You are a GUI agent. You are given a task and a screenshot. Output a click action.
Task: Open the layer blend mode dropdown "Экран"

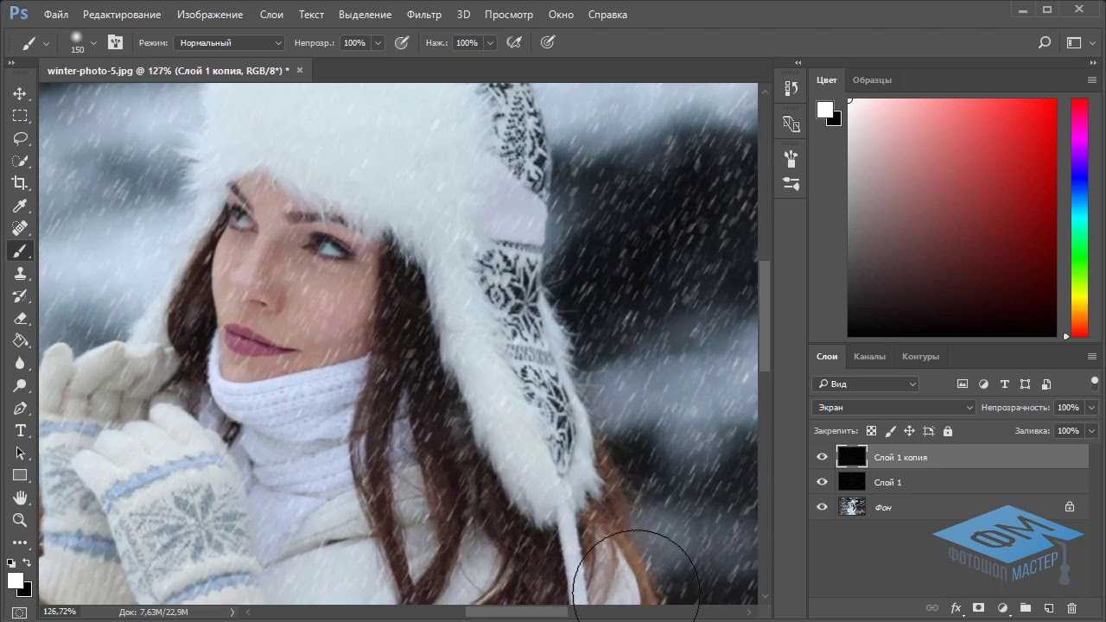click(893, 407)
